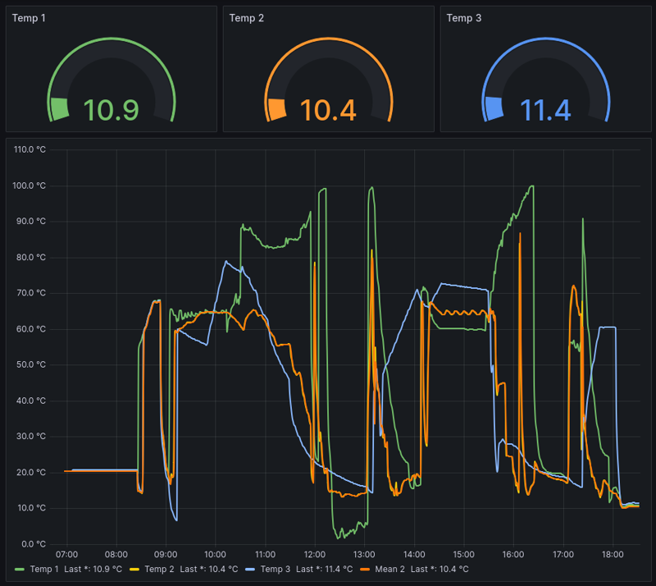Open the Temp 3 panel title menu
The height and width of the screenshot is (586, 656).
pos(463,18)
